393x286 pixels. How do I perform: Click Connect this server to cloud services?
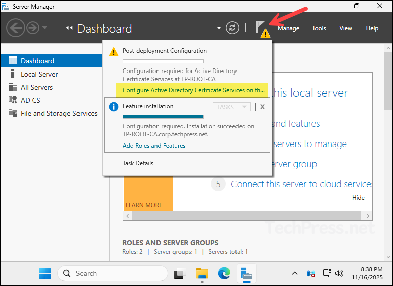point(302,184)
